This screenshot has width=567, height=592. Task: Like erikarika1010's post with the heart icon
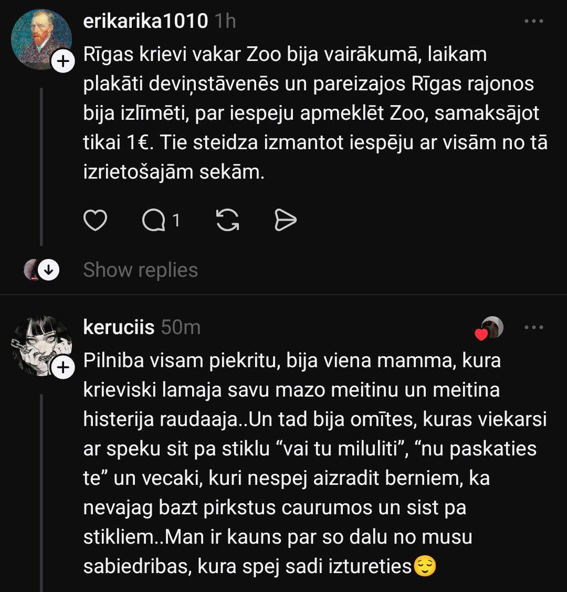[96, 221]
